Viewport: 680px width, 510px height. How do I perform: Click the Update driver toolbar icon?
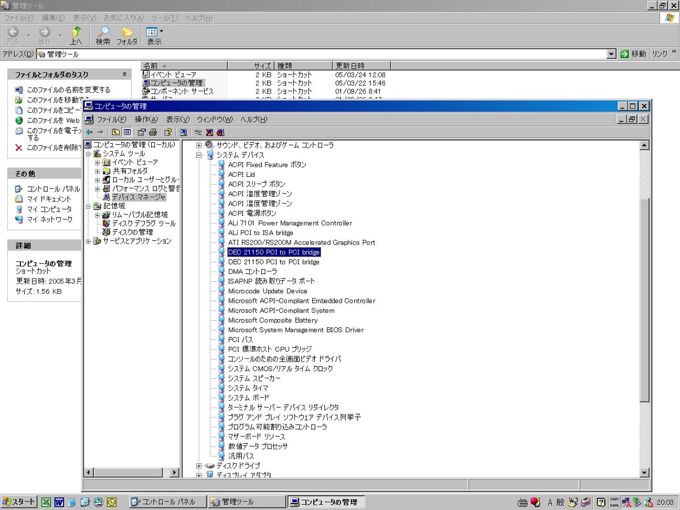pyautogui.click(x=198, y=132)
